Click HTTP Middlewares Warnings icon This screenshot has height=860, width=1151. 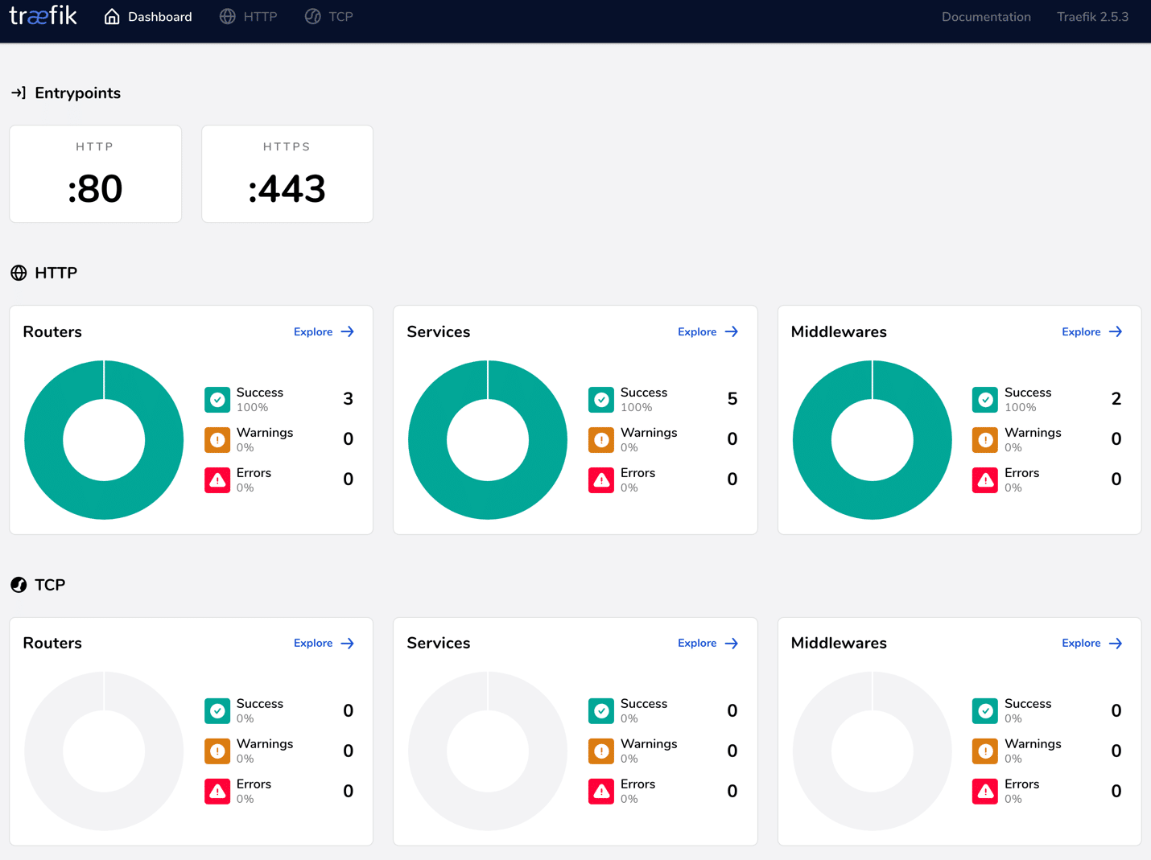[985, 439]
